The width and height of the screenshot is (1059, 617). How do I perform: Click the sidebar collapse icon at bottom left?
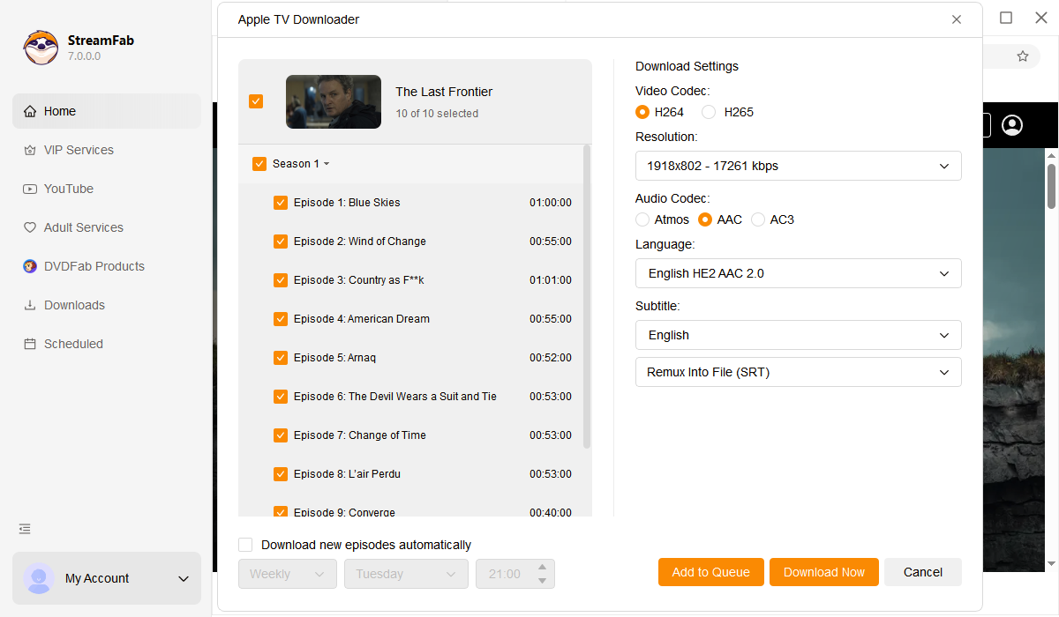click(24, 529)
